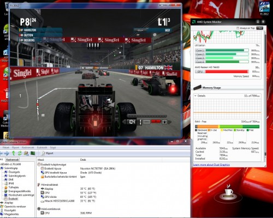Open the Eszközök menu in AIDA64
The image size is (273, 218).
pos(42,148)
